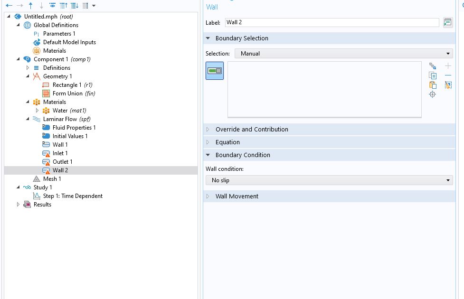Screen dimensions: 464x299
Task: Click the move up arrow icon
Action: click(31, 6)
